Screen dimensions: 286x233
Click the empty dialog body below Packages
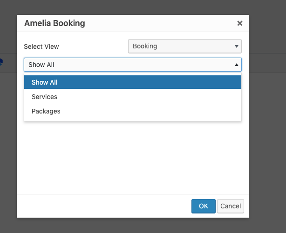click(133, 158)
